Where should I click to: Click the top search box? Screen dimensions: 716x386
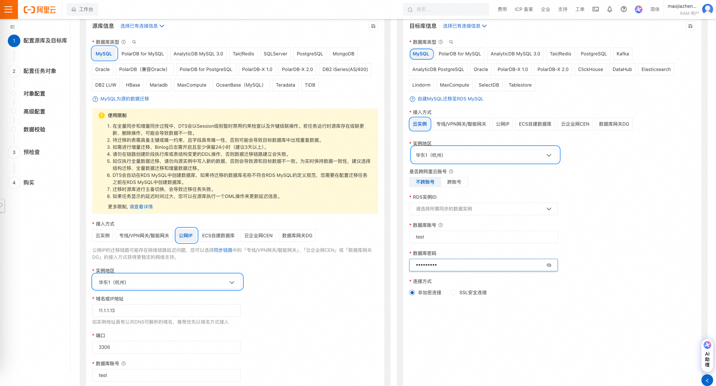[x=446, y=9]
